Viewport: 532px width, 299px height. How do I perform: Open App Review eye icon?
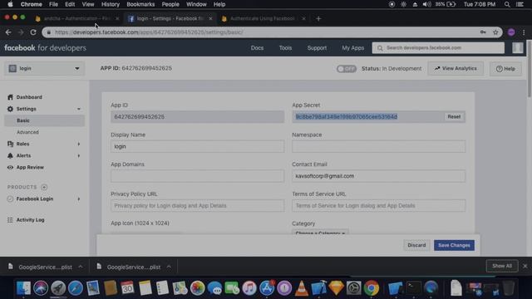tap(10, 167)
